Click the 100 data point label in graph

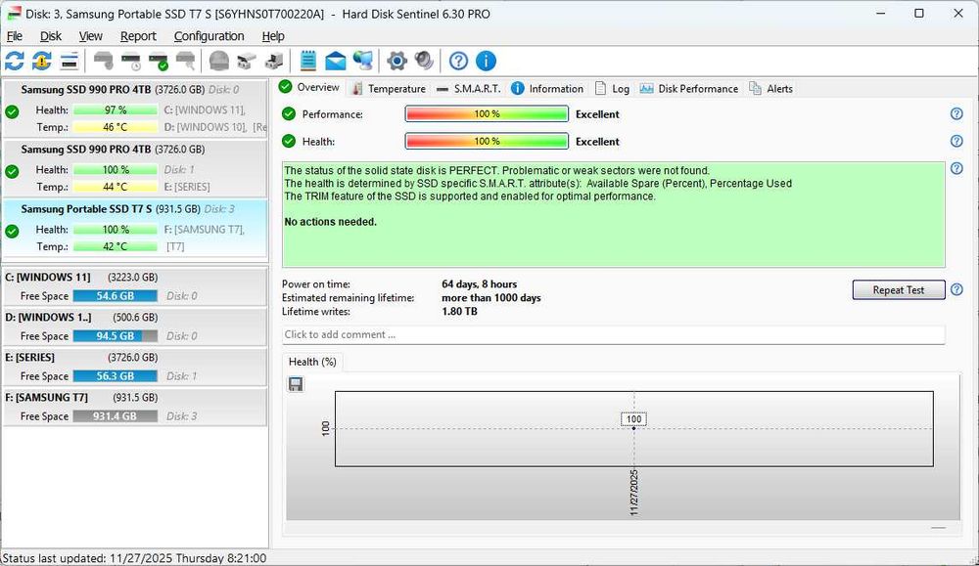tap(633, 419)
